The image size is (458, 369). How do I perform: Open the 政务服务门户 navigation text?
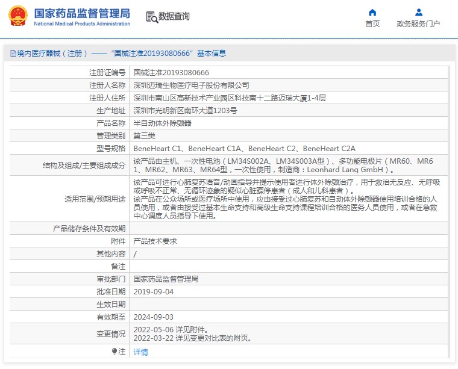[x=418, y=24]
